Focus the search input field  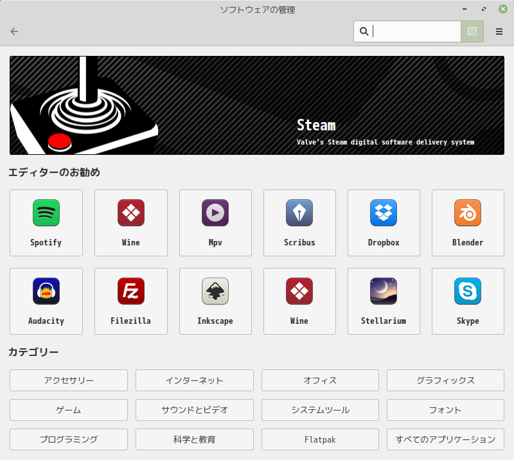click(407, 31)
